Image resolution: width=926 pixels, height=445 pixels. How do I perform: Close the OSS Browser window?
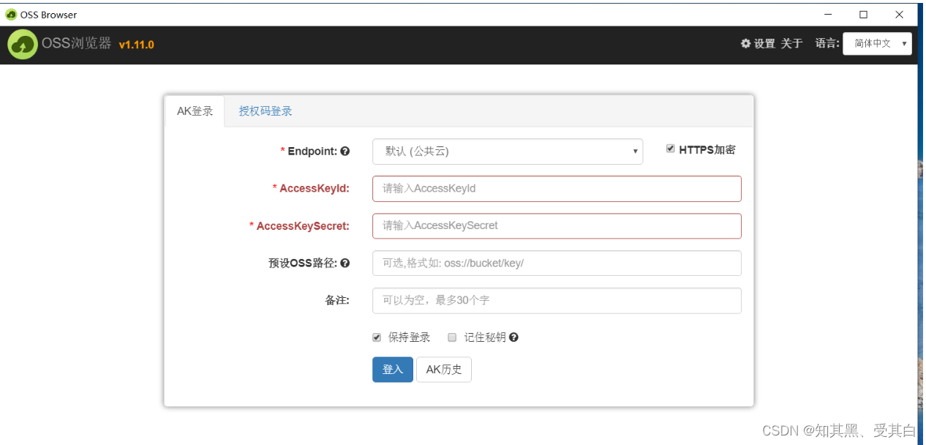(899, 15)
